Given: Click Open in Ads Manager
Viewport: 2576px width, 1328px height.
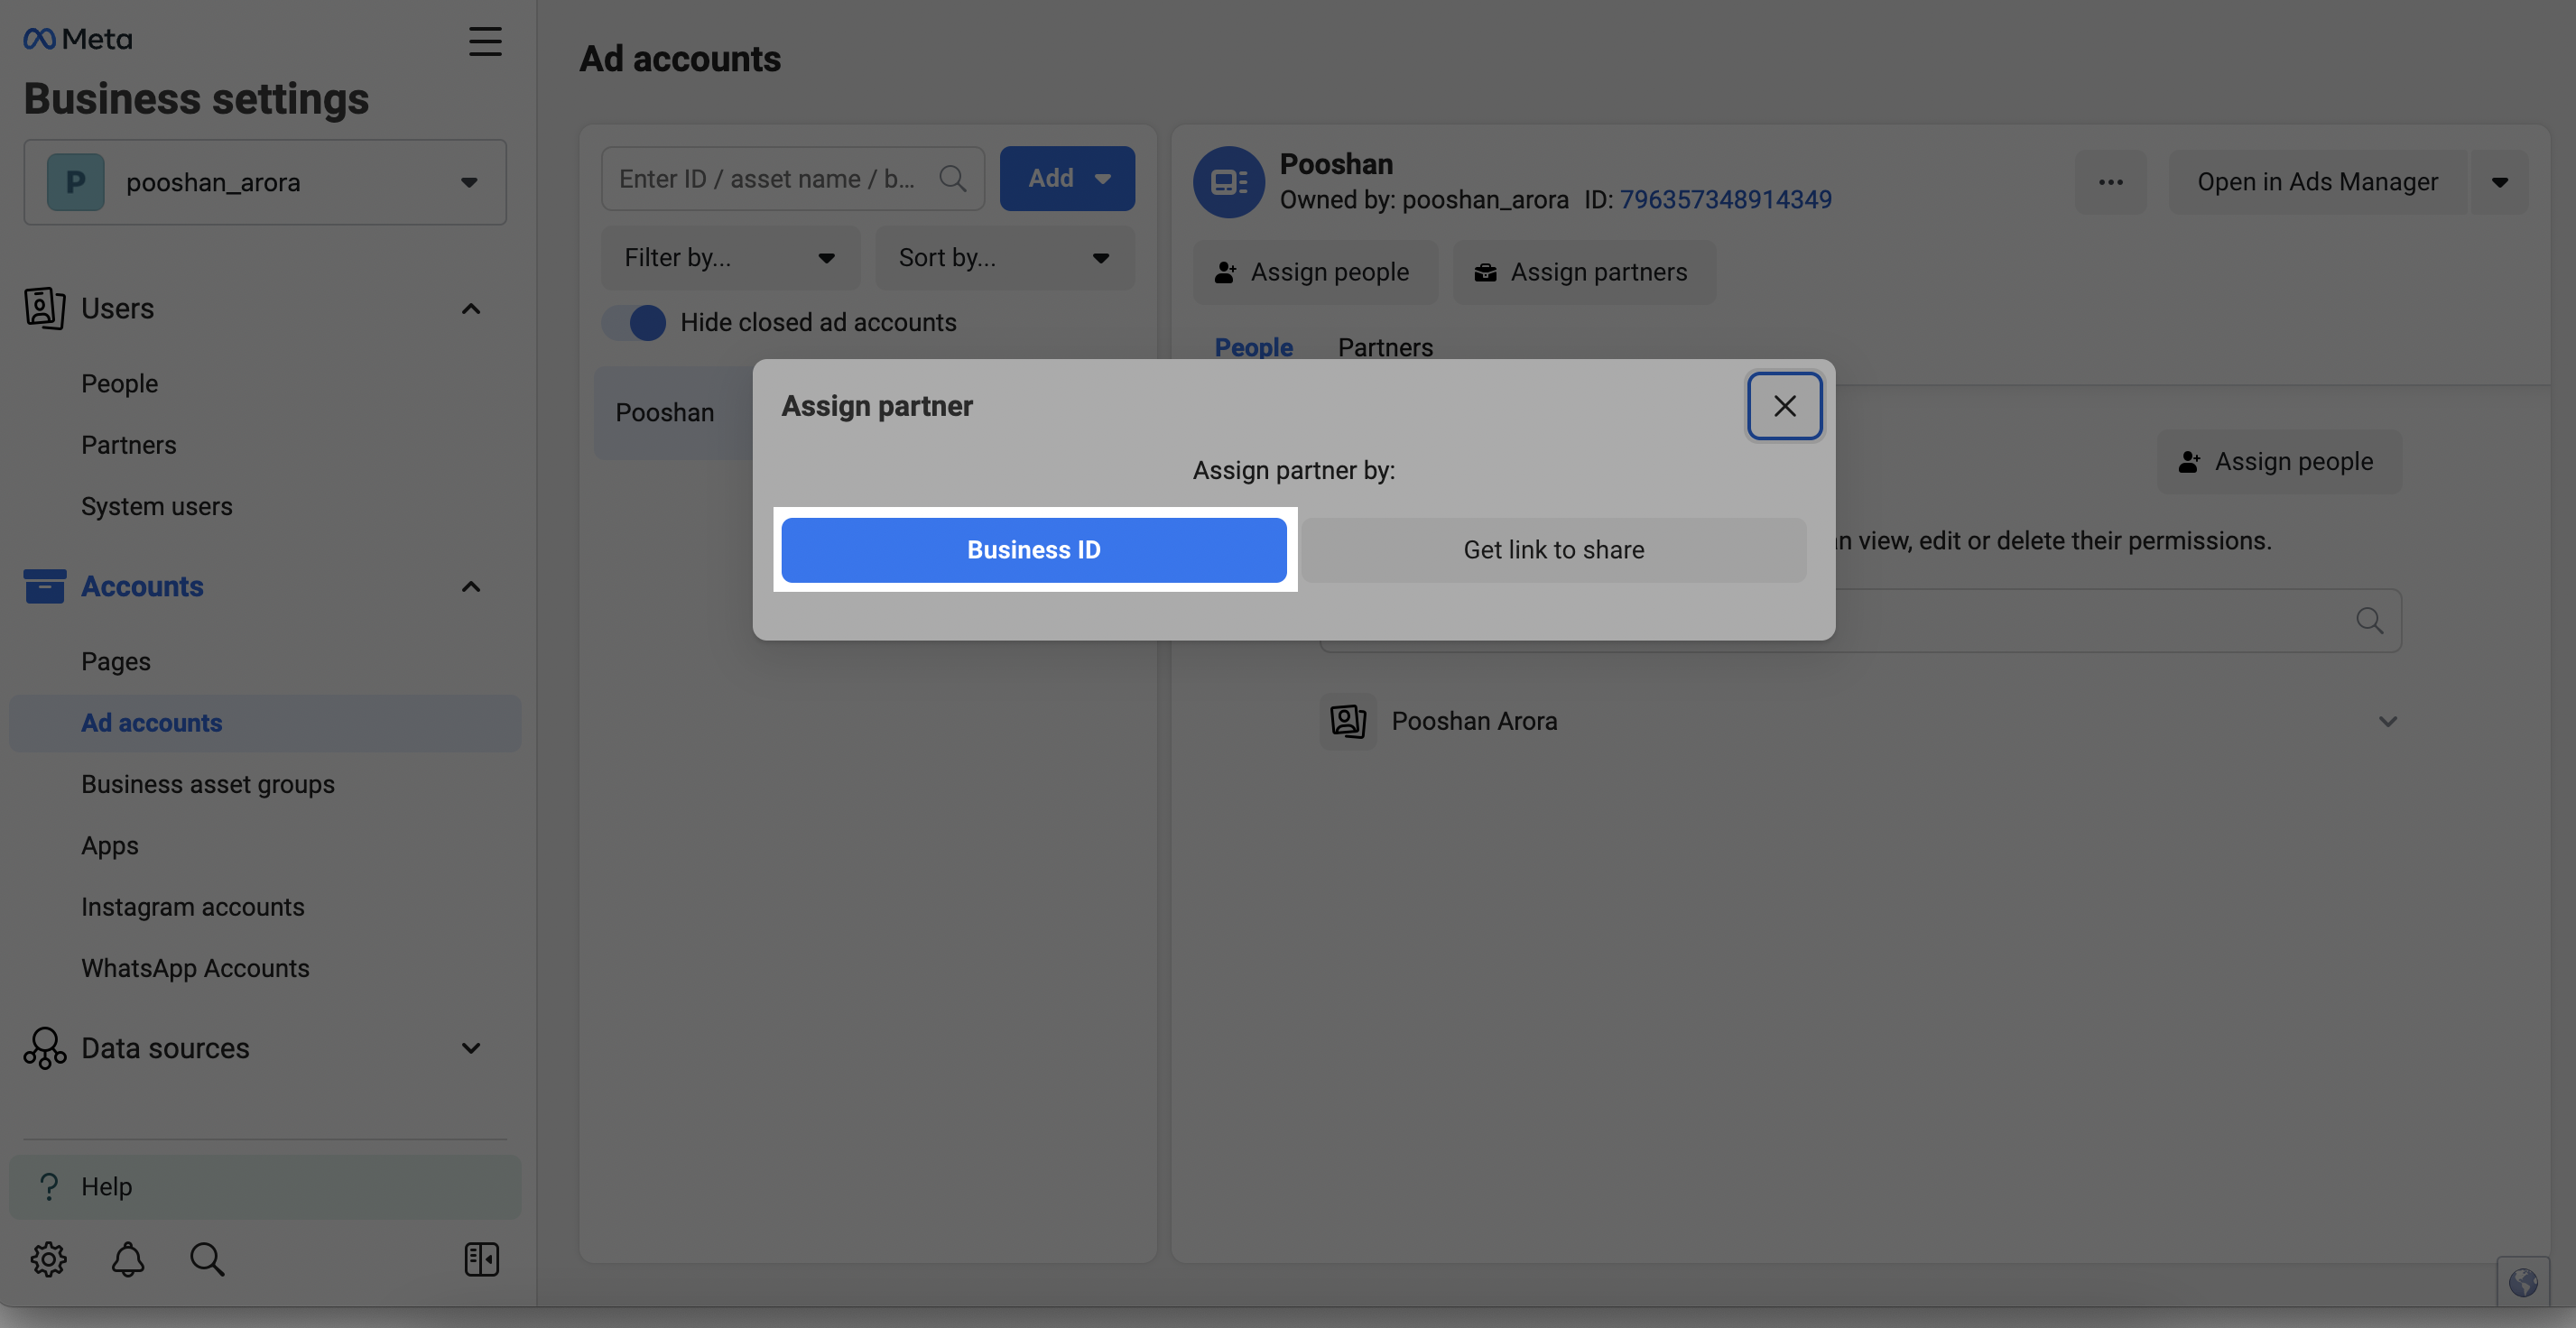Looking at the screenshot, I should pyautogui.click(x=2317, y=182).
